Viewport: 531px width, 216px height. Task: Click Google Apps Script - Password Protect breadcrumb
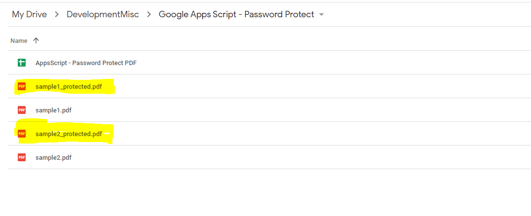(236, 15)
